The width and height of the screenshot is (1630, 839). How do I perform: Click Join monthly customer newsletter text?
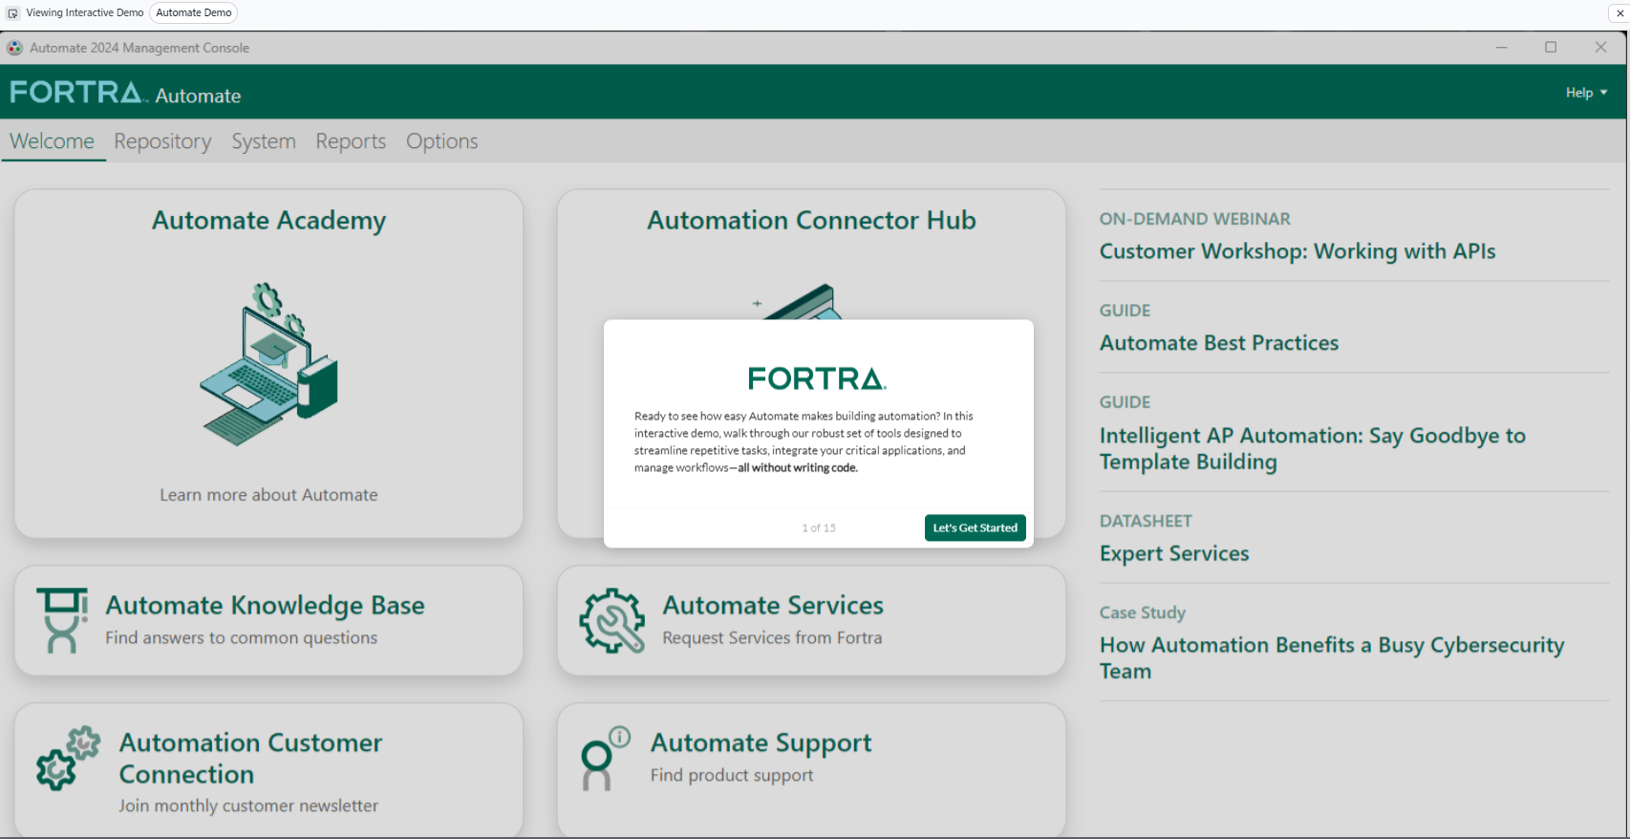coord(248,806)
